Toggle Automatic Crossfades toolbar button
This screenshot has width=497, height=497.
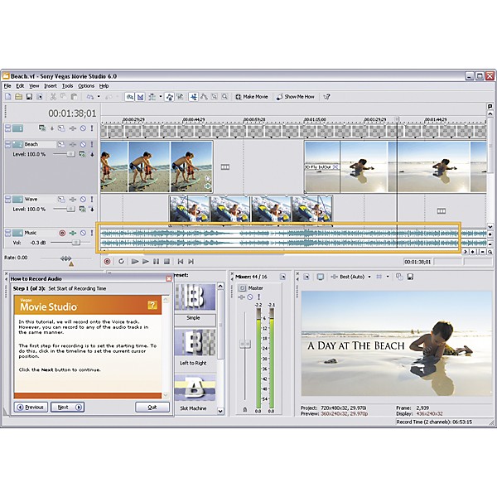[140, 97]
